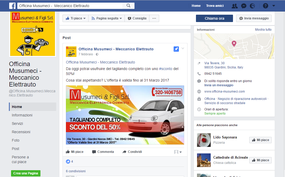
Task: Click the Sempre aperto hours text
Action: point(215,114)
